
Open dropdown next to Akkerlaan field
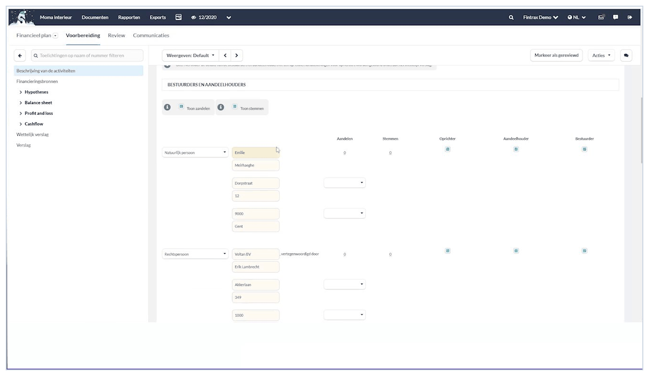pyautogui.click(x=344, y=284)
